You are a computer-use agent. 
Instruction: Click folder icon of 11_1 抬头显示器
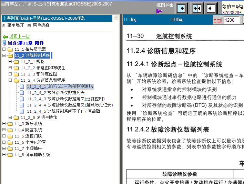[10, 49]
